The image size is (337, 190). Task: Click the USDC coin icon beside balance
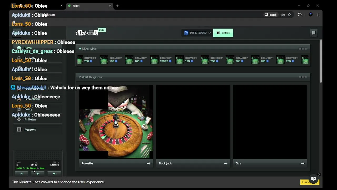[186, 33]
